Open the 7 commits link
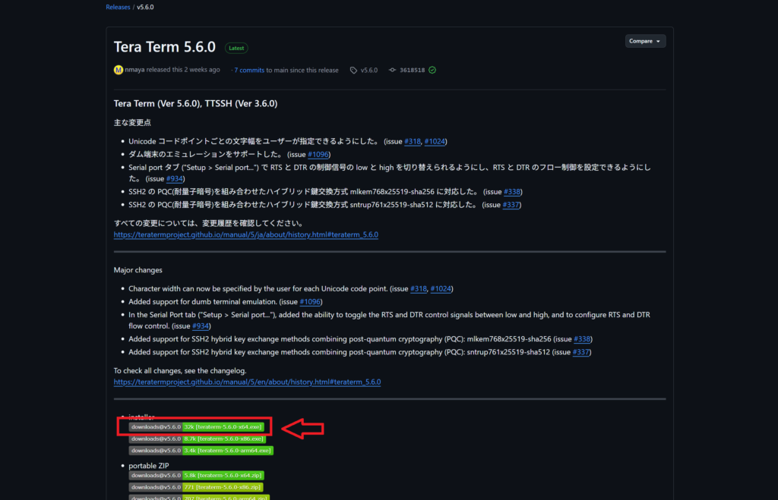Viewport: 778px width, 500px height. [x=249, y=70]
